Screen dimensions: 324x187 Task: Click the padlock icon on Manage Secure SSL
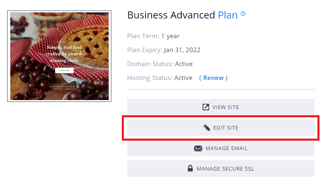(190, 169)
